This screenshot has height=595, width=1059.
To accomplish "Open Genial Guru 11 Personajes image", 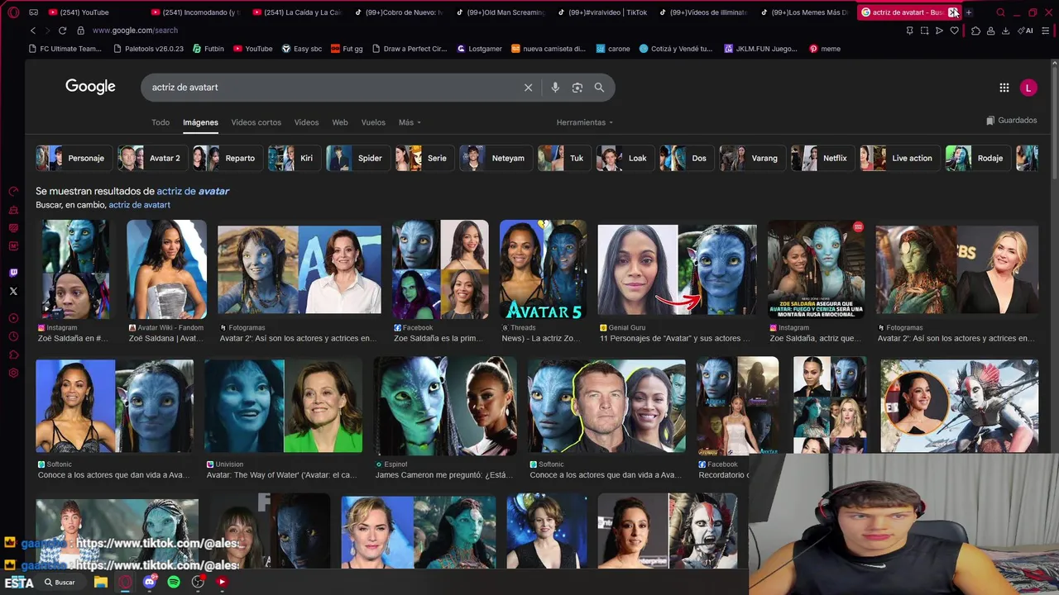I will (x=677, y=269).
